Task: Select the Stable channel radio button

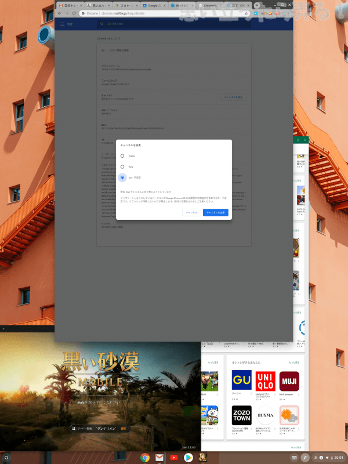Action: pyautogui.click(x=122, y=156)
